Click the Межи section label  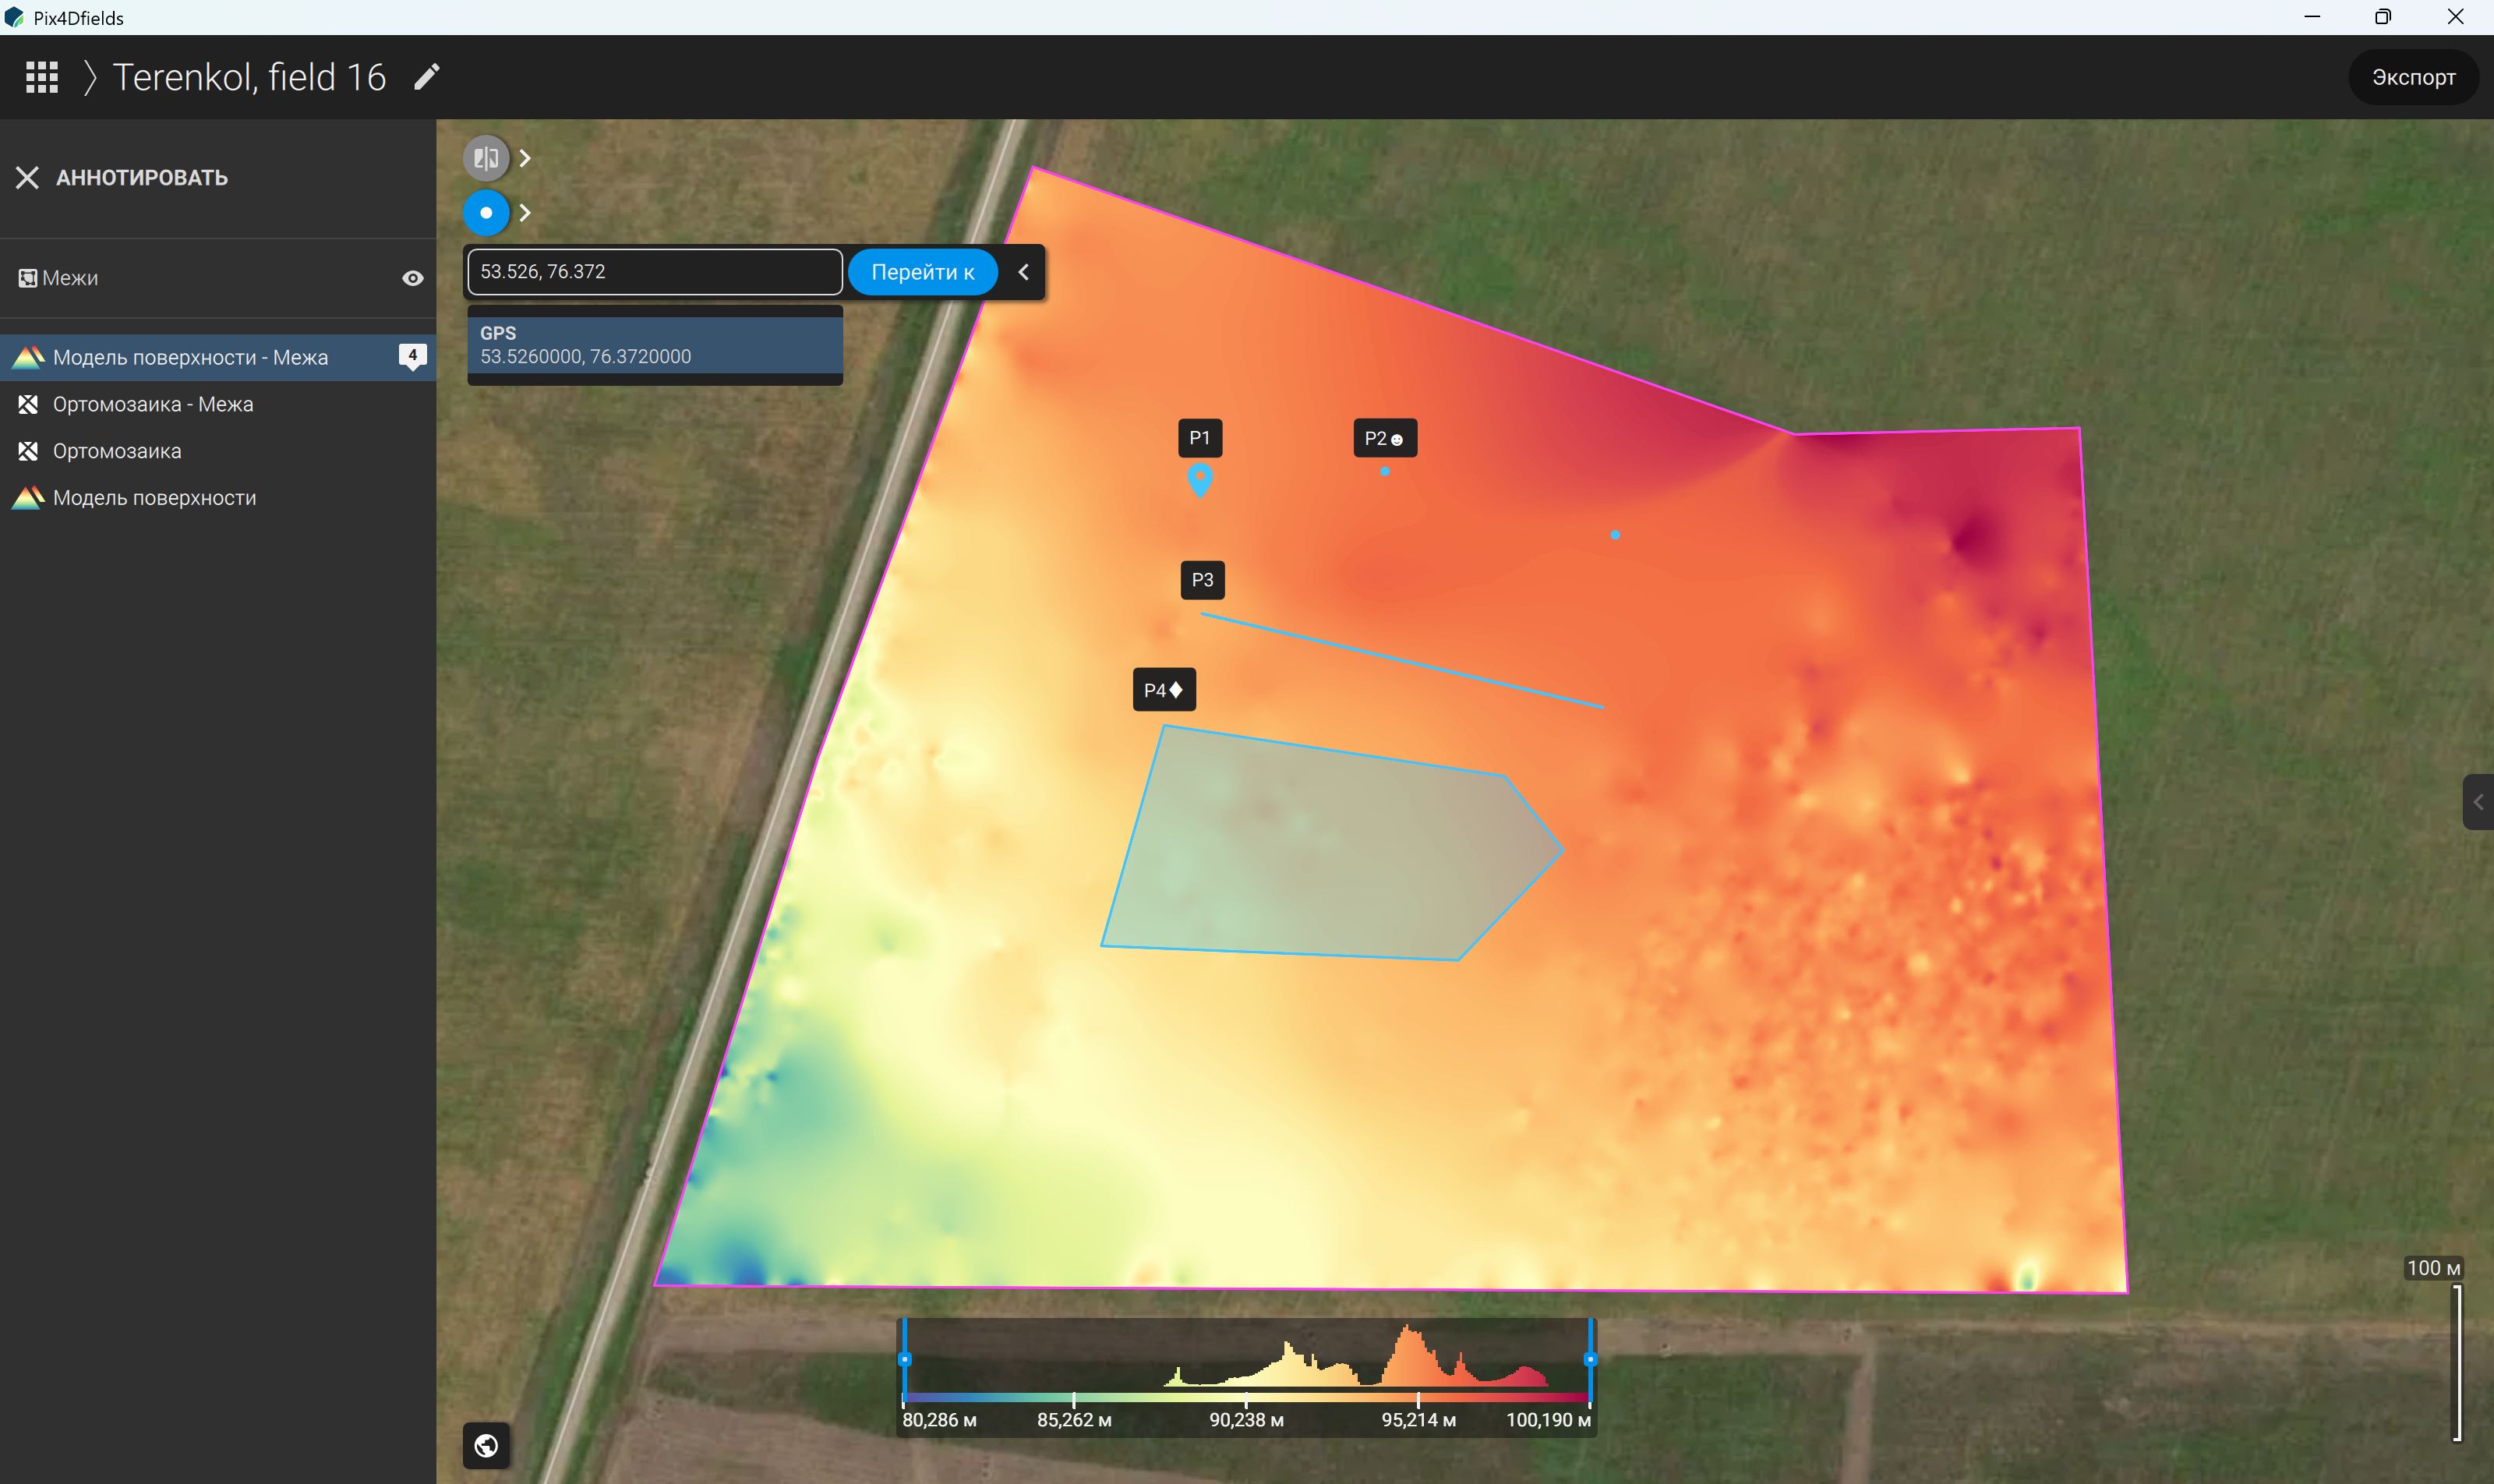pos(70,278)
